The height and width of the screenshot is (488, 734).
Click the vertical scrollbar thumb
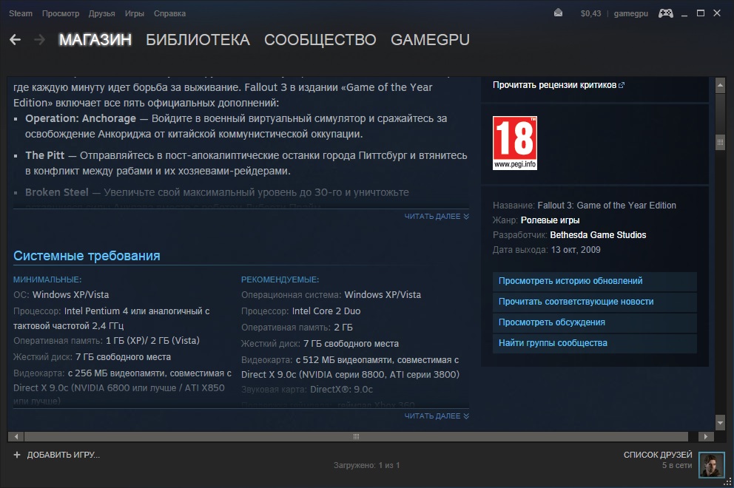pos(721,143)
